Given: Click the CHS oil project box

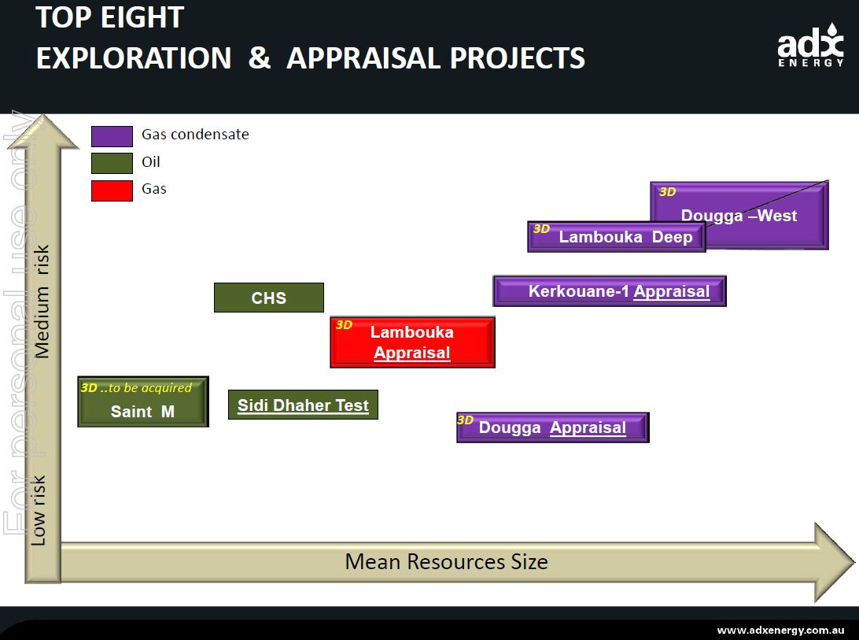Looking at the screenshot, I should click(269, 298).
